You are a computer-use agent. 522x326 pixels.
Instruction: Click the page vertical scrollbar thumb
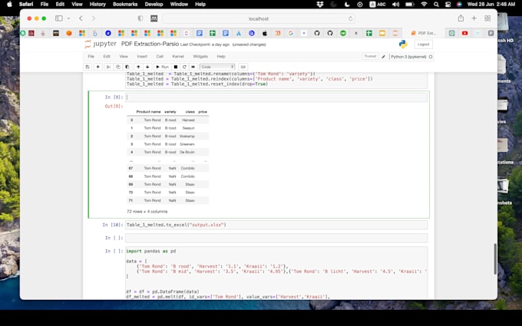(x=495, y=258)
